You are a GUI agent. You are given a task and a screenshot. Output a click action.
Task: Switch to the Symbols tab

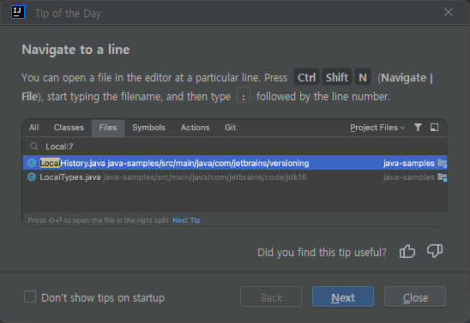[x=148, y=128]
